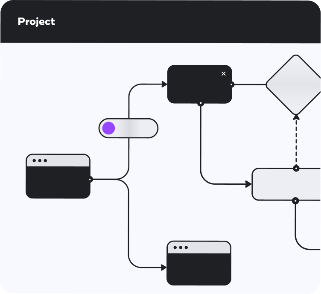Click arrowhead entering the bottom window node
Screen dimensions: 321x294
pos(163,268)
